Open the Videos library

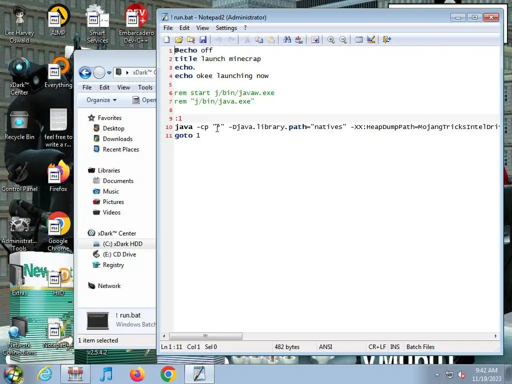(111, 212)
